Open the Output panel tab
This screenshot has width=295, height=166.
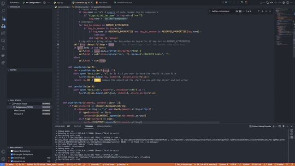click(77, 126)
